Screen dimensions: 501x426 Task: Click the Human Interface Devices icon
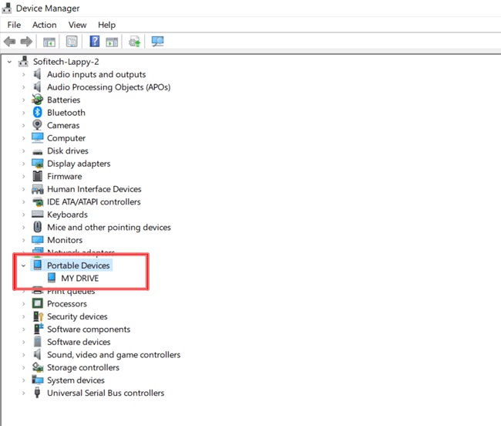pyautogui.click(x=38, y=189)
